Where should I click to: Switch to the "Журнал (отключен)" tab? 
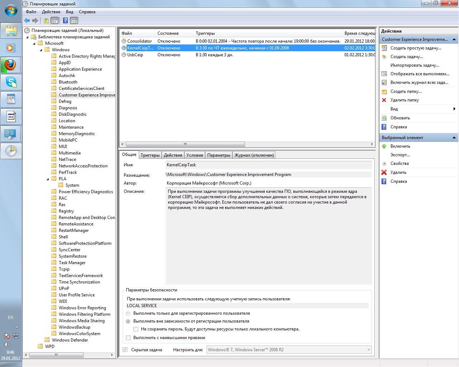[x=254, y=155]
